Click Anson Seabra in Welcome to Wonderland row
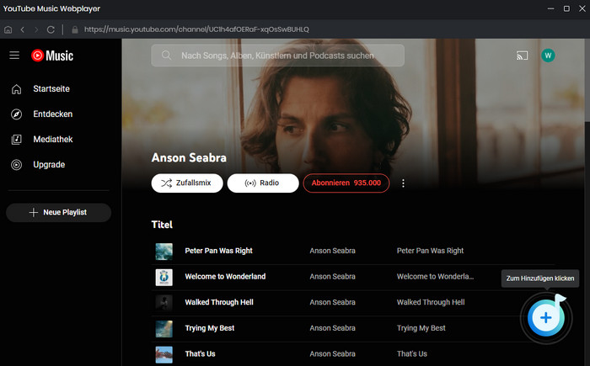590x366 pixels. coord(332,277)
